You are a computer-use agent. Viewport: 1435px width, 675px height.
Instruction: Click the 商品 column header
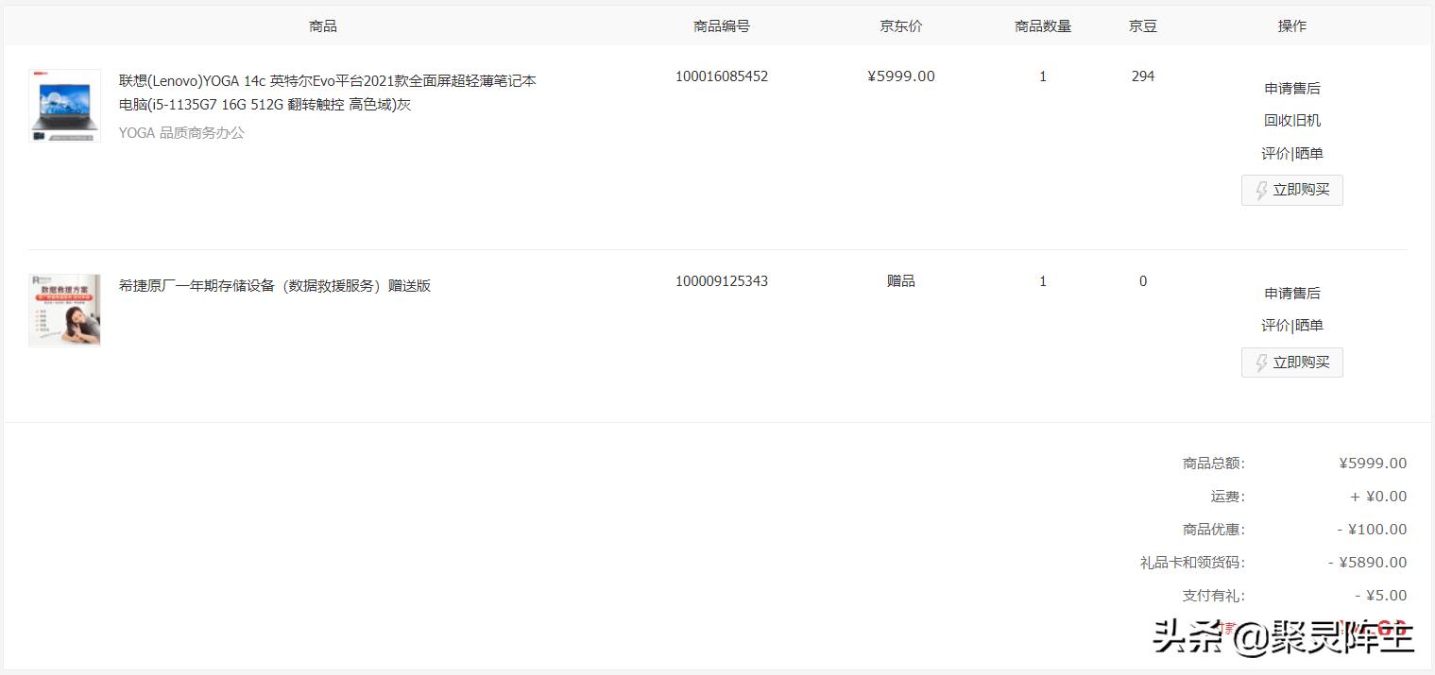[324, 25]
